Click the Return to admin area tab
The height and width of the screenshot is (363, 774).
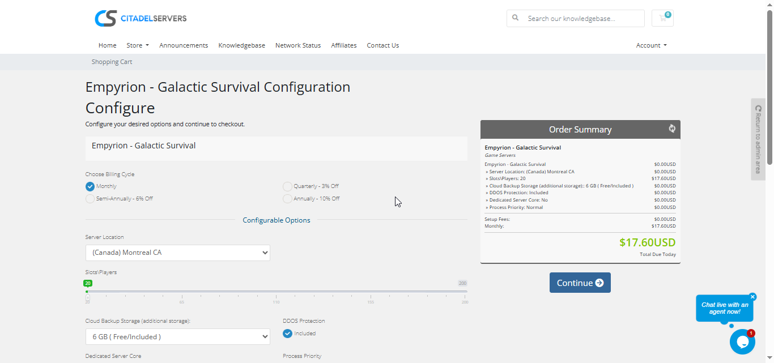(x=758, y=139)
